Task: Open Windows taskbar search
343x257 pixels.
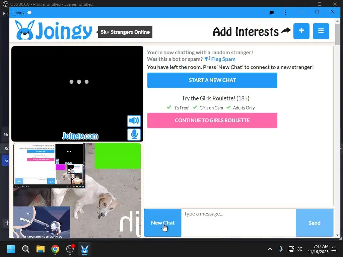Action: 25,249
